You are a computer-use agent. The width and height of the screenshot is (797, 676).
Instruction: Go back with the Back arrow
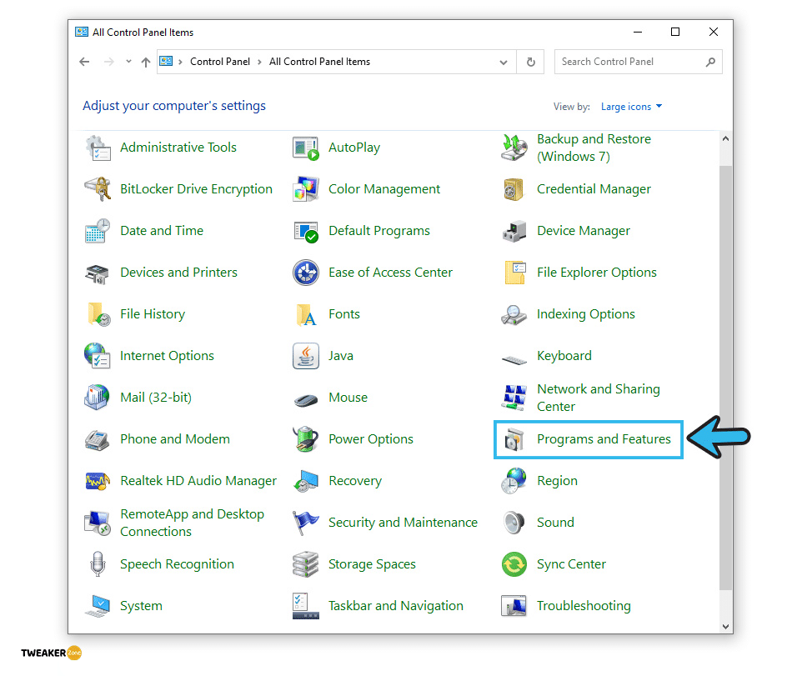pos(84,62)
